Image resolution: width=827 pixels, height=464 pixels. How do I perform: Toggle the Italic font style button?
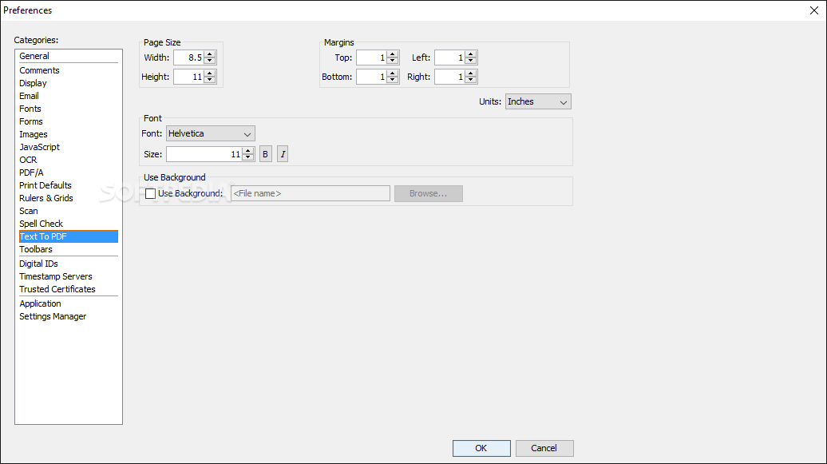pos(283,154)
